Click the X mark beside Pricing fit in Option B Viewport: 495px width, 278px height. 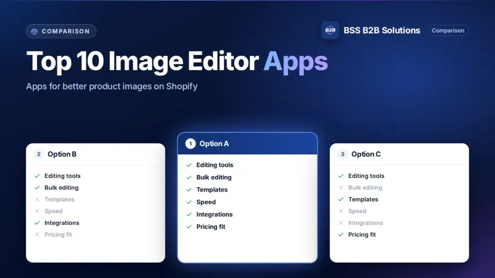[37, 235]
